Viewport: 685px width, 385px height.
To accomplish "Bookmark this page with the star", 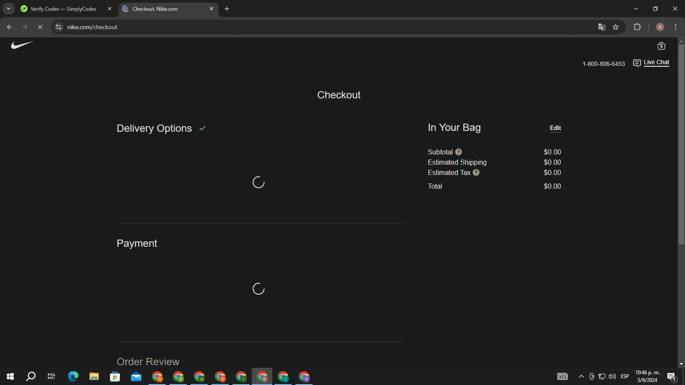I will pyautogui.click(x=616, y=27).
